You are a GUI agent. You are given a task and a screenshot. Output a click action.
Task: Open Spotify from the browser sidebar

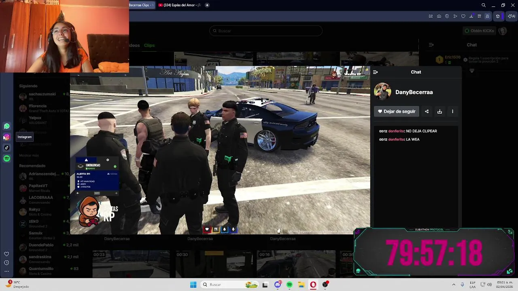pos(6,158)
